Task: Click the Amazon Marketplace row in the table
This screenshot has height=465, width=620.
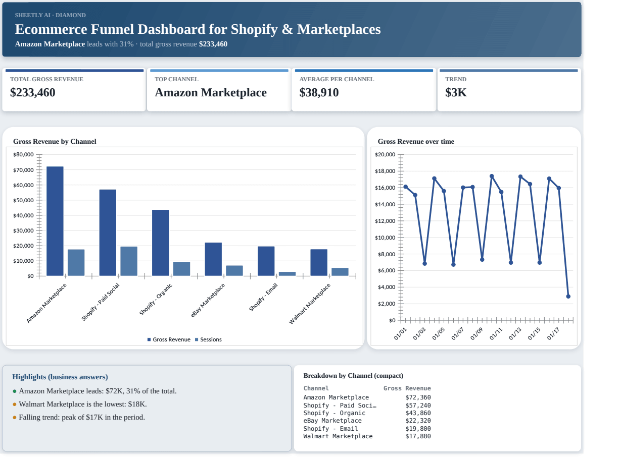Action: [x=367, y=397]
